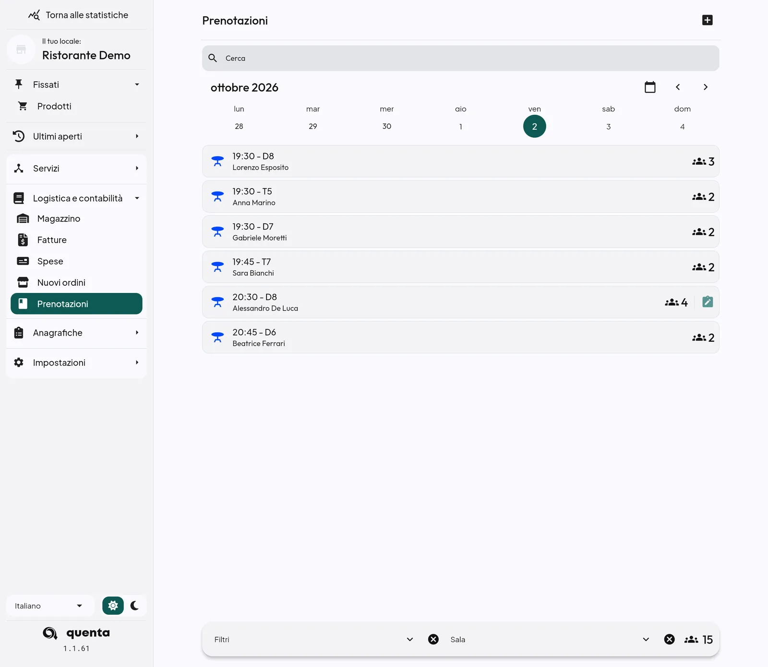Open Fatture in the sidebar

click(76, 240)
